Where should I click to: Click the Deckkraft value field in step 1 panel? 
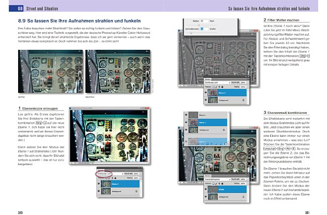click(136, 174)
